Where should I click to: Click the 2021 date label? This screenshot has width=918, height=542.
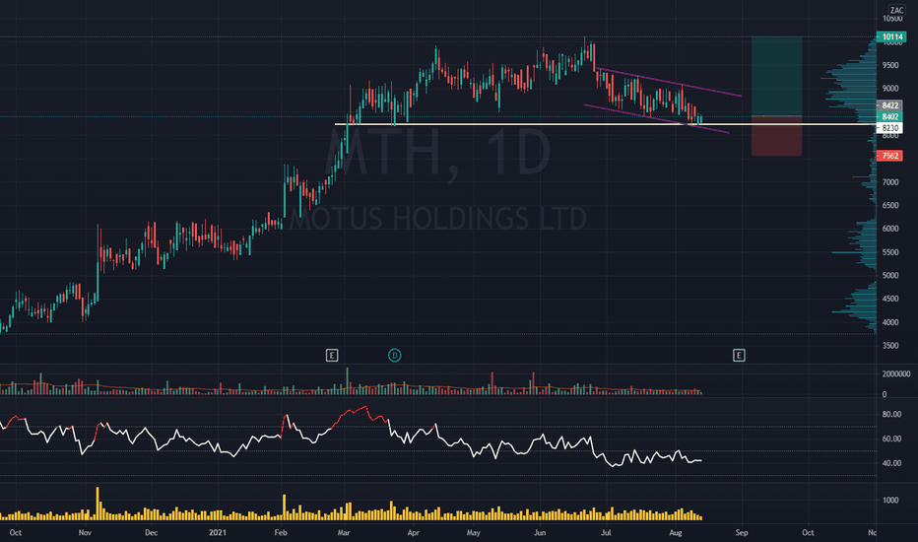tap(218, 532)
